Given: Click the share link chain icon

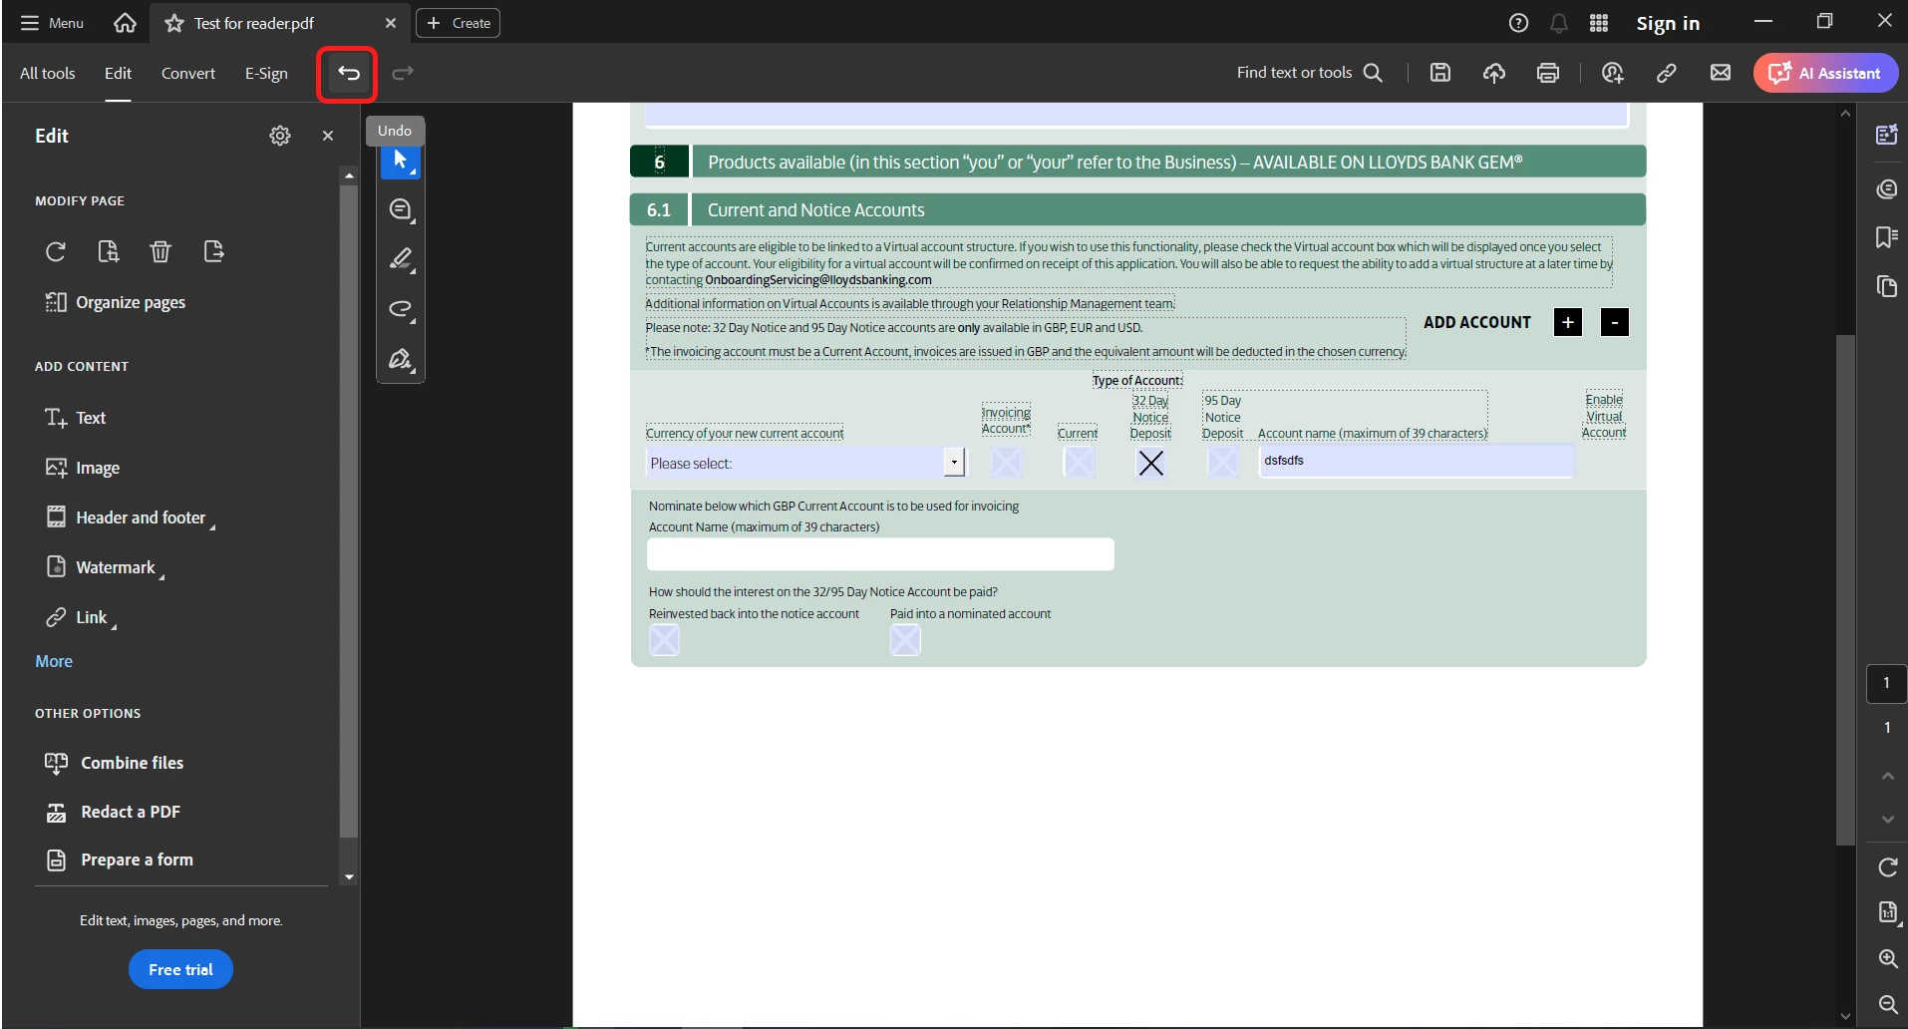Looking at the screenshot, I should click(1667, 73).
